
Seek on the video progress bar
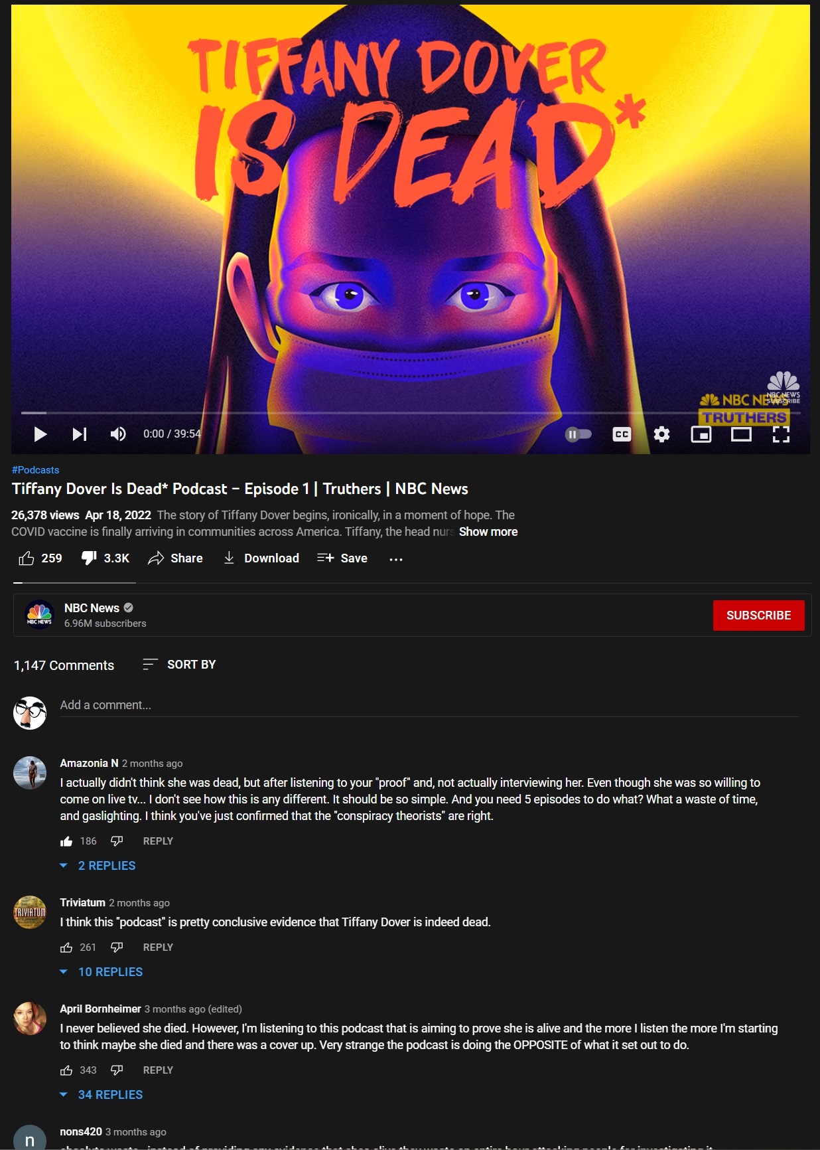click(410, 413)
